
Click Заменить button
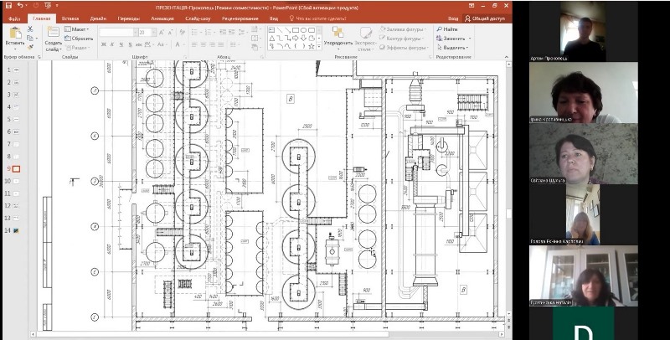pyautogui.click(x=452, y=39)
